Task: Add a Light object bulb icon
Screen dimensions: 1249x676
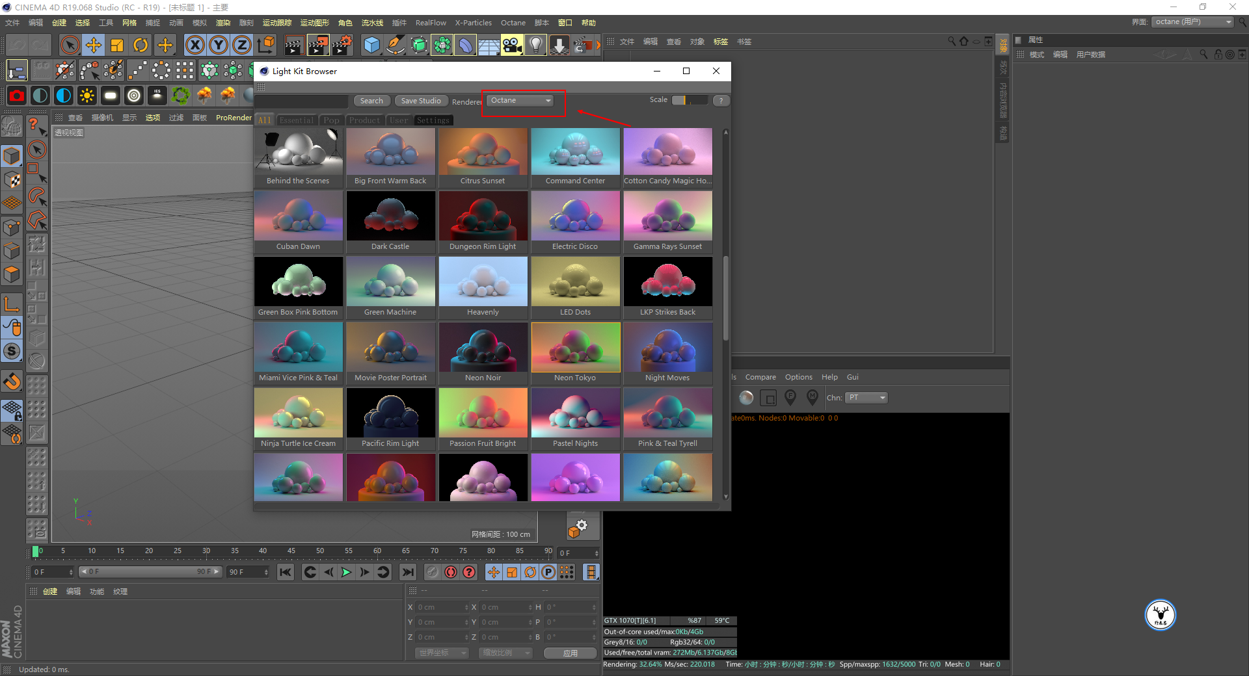Action: [x=535, y=45]
